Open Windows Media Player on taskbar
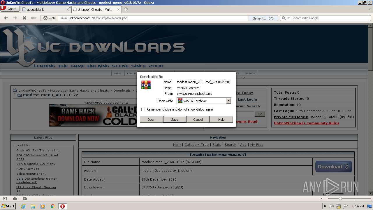 click(x=43, y=206)
